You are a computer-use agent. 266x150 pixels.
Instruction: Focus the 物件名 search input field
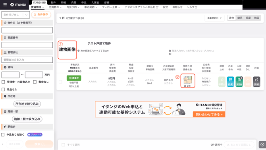pyautogui.click(x=27, y=30)
